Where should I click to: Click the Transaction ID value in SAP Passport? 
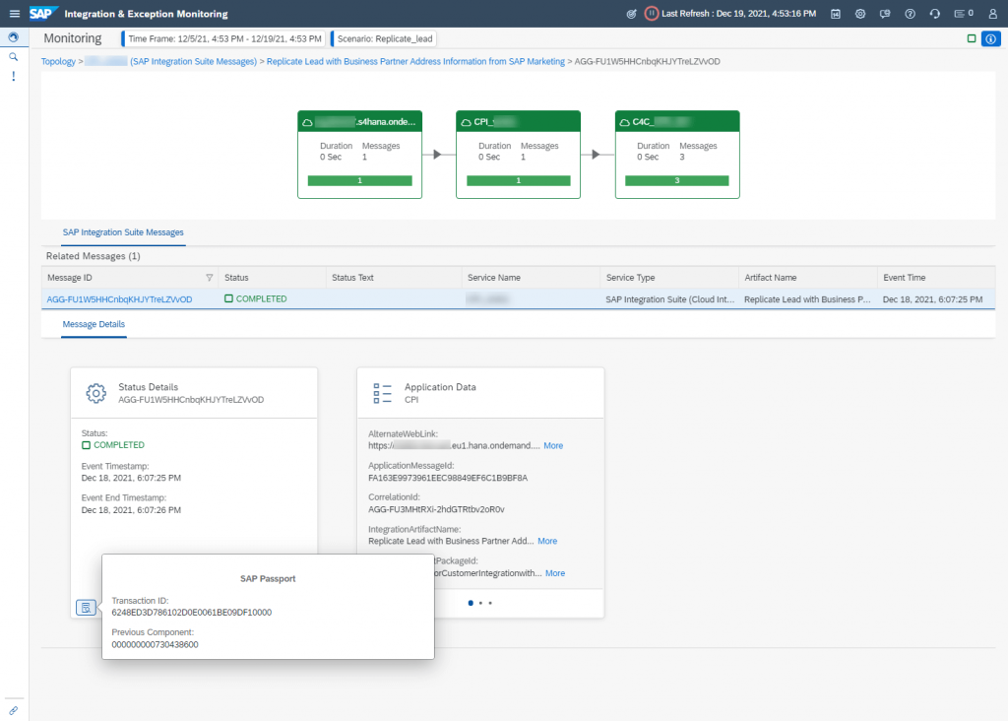(192, 613)
